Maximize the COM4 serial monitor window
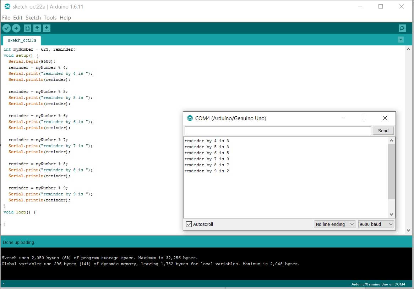 364,118
